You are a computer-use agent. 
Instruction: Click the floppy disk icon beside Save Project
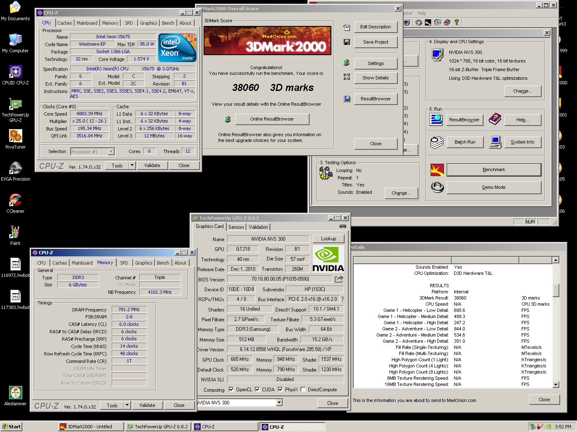(x=347, y=42)
